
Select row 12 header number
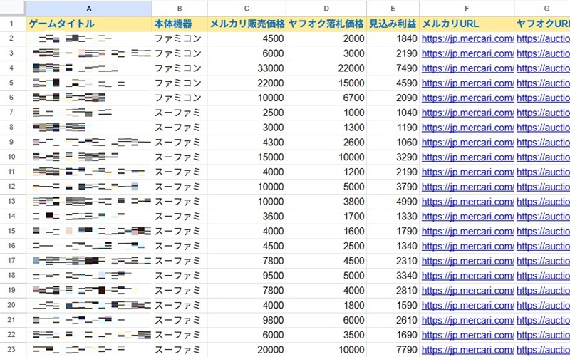pyautogui.click(x=11, y=187)
